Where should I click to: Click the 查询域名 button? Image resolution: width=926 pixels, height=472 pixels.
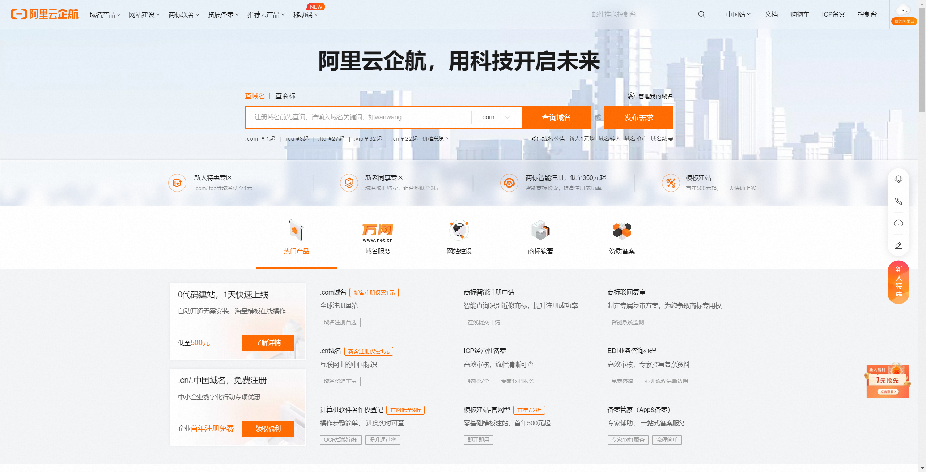(x=556, y=117)
